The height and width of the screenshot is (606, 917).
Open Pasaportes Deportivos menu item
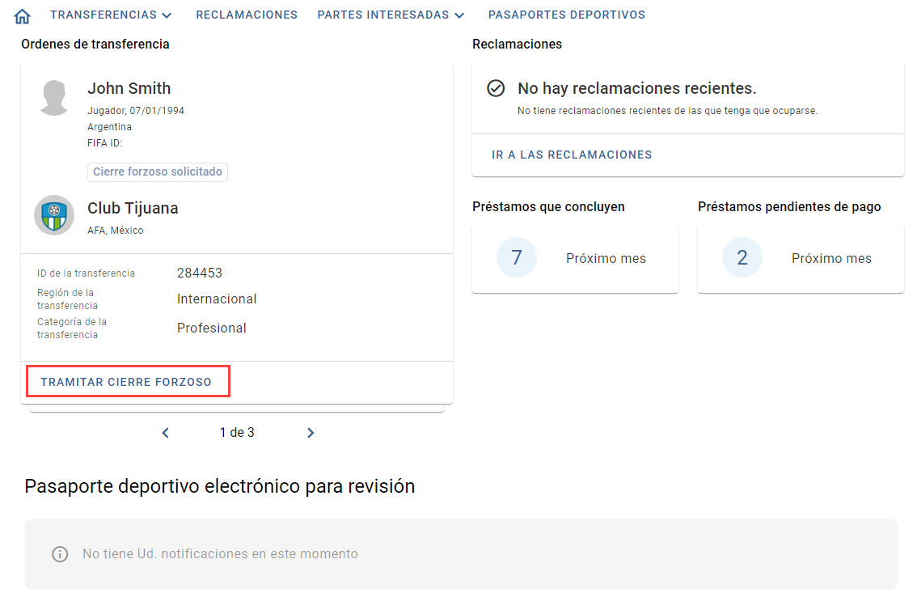[567, 15]
